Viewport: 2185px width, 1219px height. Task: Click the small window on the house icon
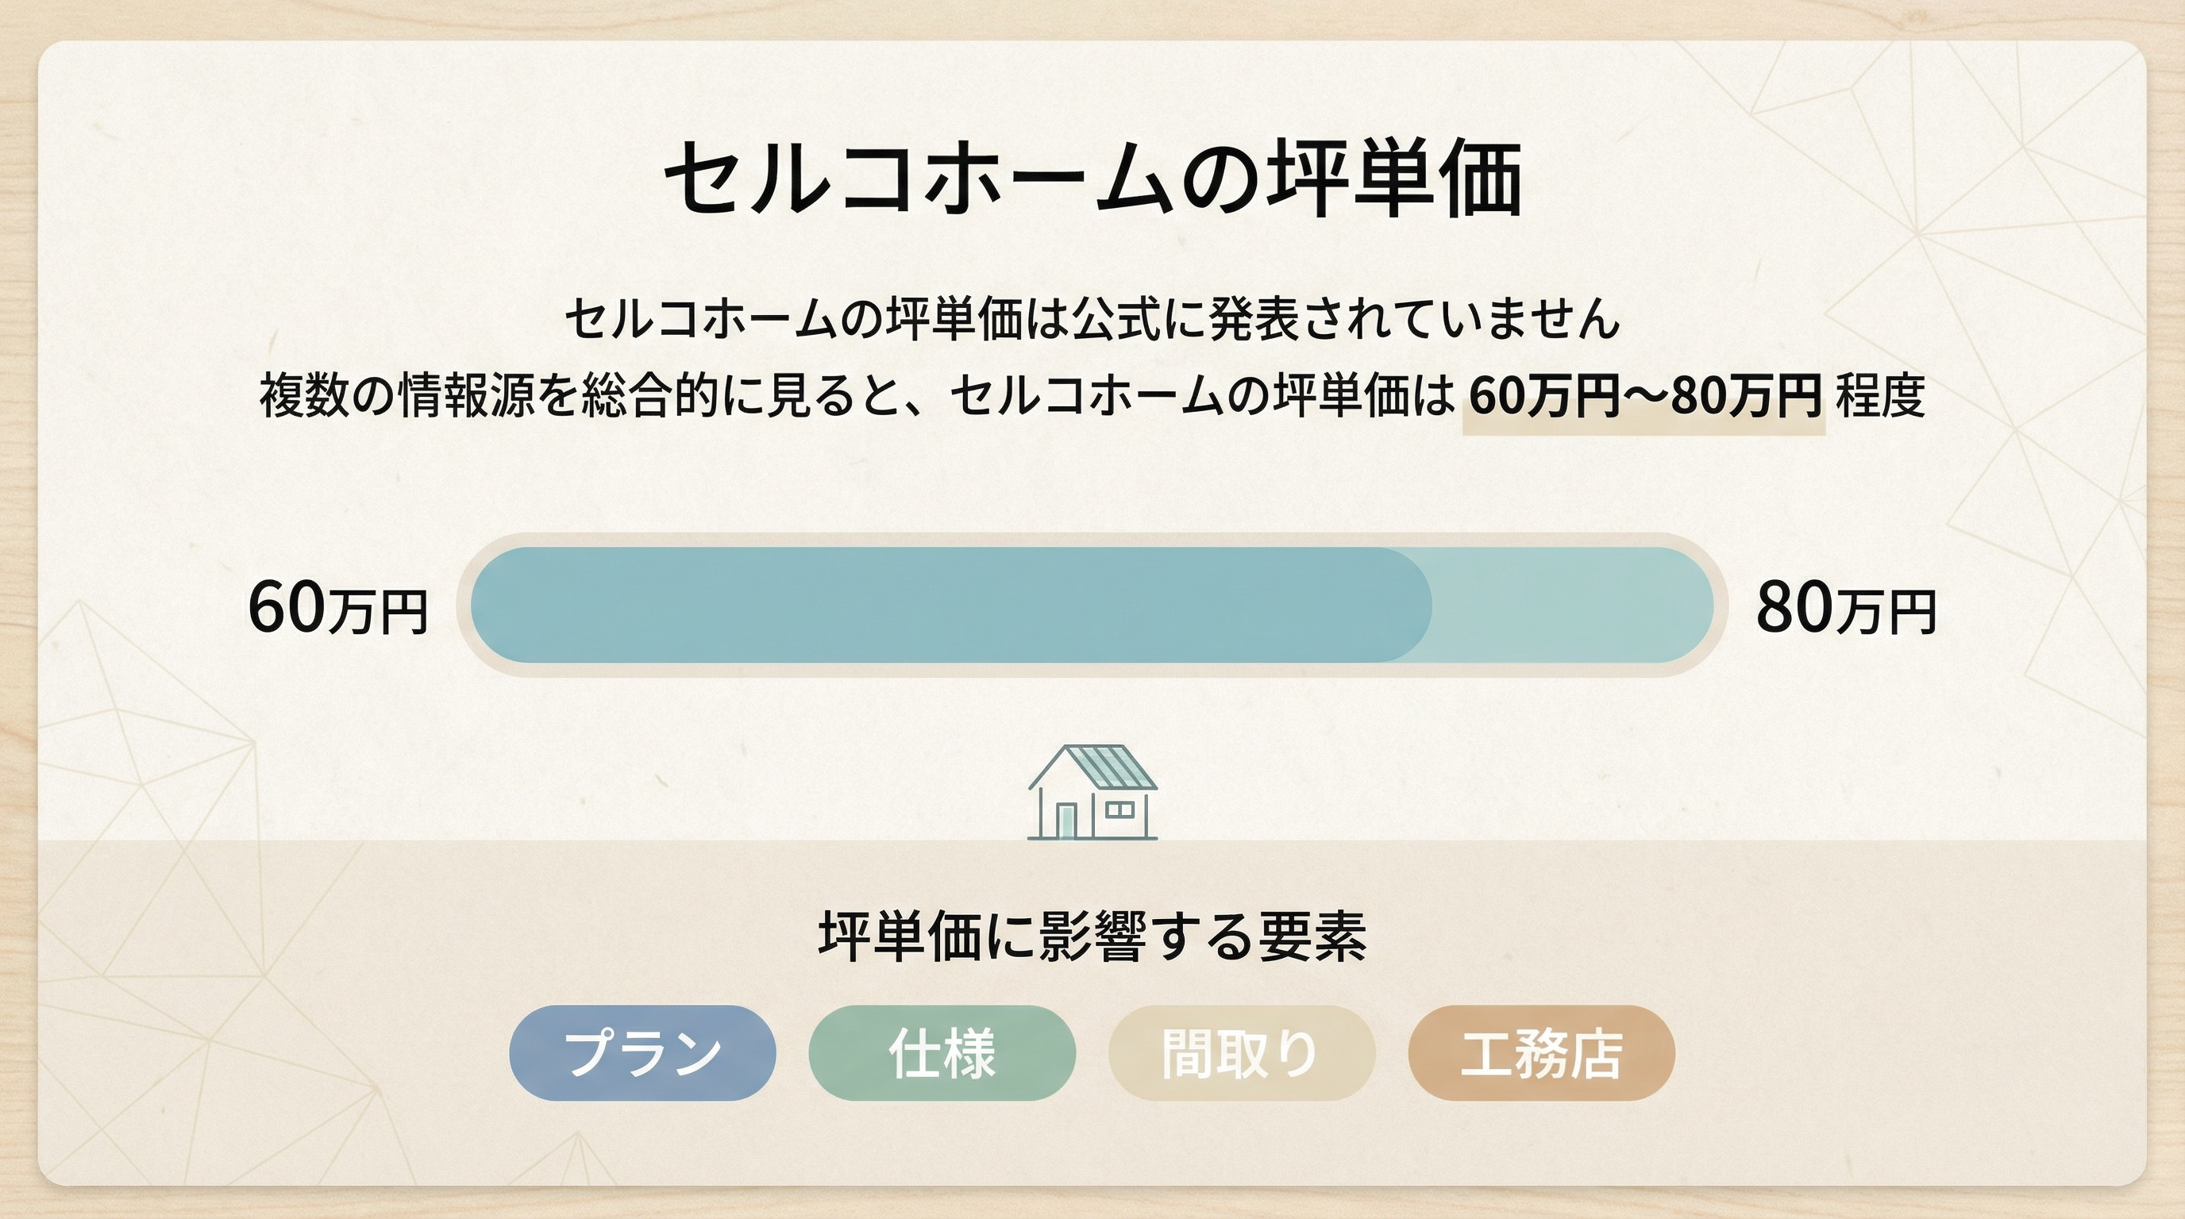(x=1119, y=810)
